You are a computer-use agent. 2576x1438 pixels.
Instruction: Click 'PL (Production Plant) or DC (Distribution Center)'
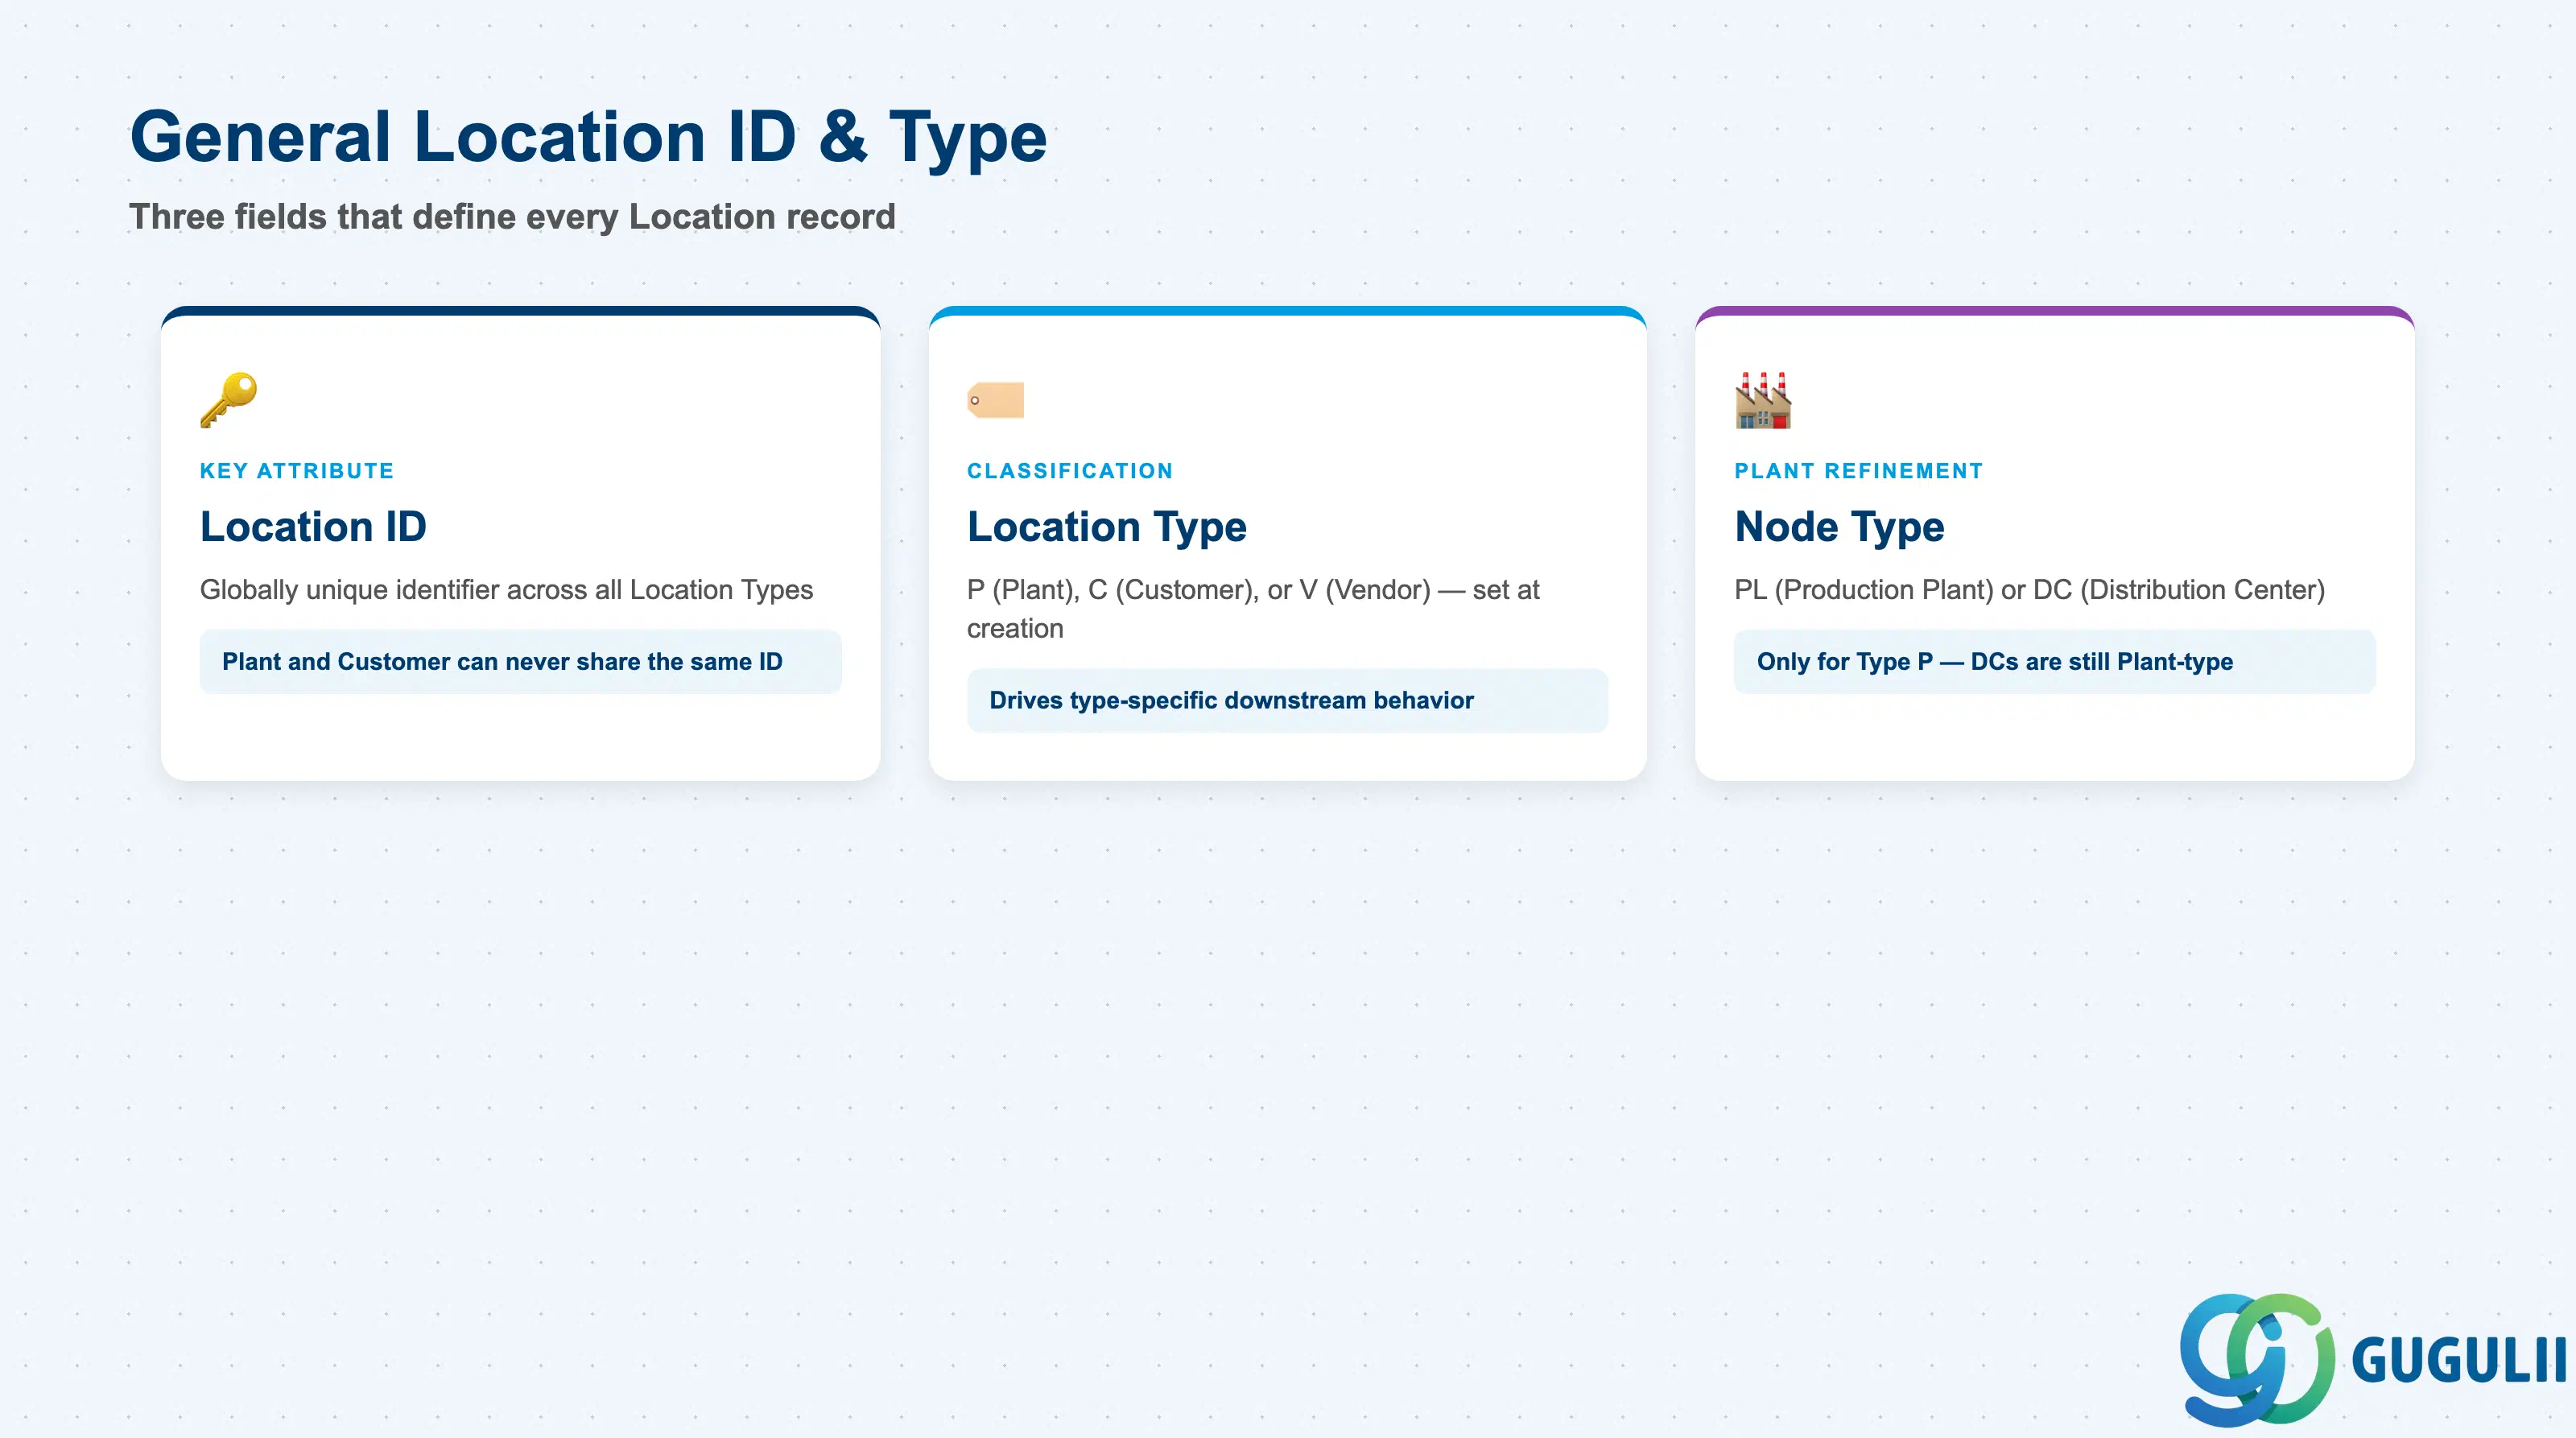pyautogui.click(x=2029, y=590)
